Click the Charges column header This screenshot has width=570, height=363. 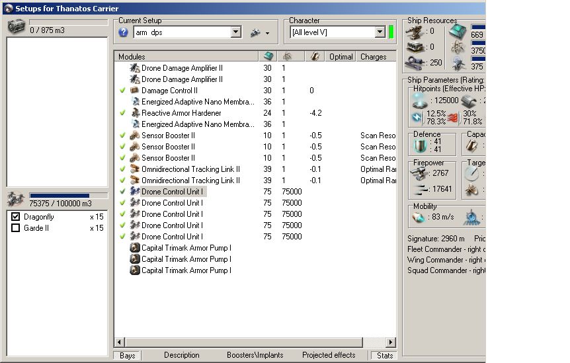tap(376, 56)
